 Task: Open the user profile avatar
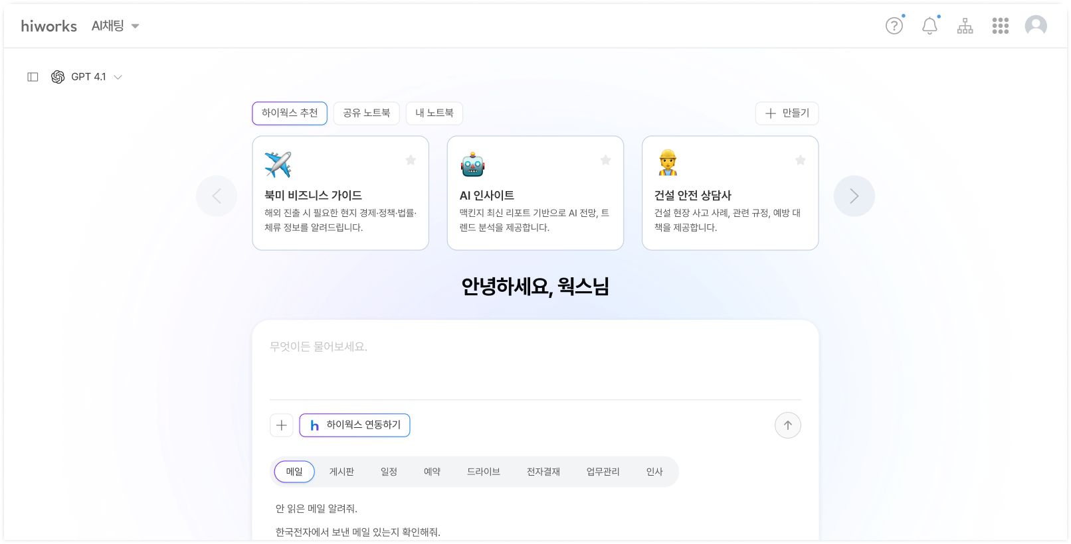(x=1036, y=26)
